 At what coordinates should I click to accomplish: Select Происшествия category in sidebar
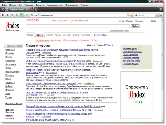[12, 72]
